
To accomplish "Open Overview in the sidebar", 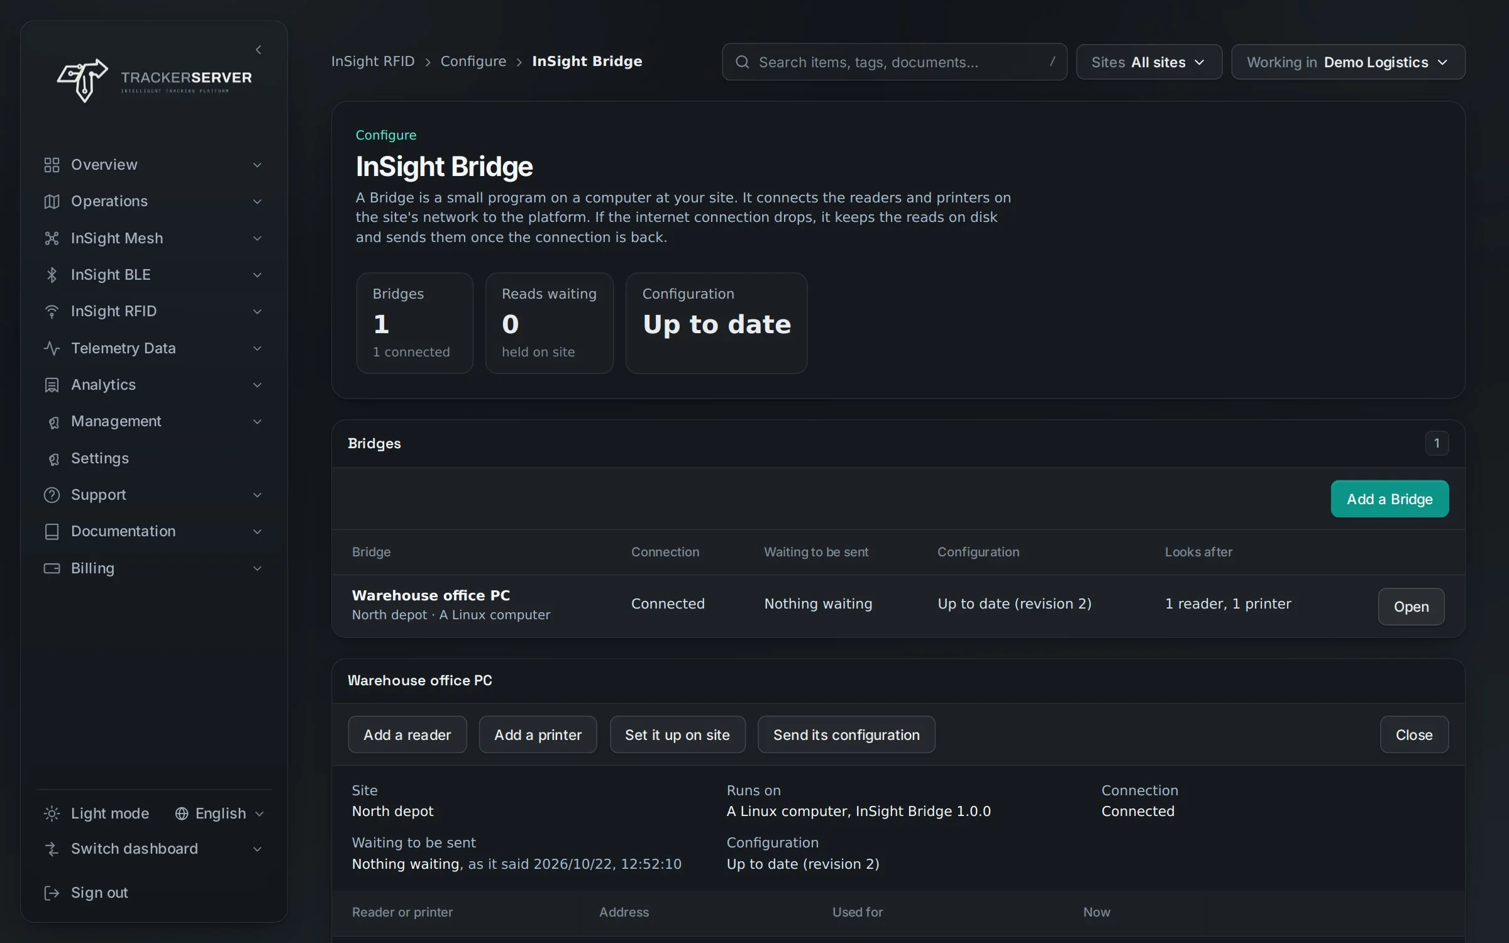I will click(153, 165).
